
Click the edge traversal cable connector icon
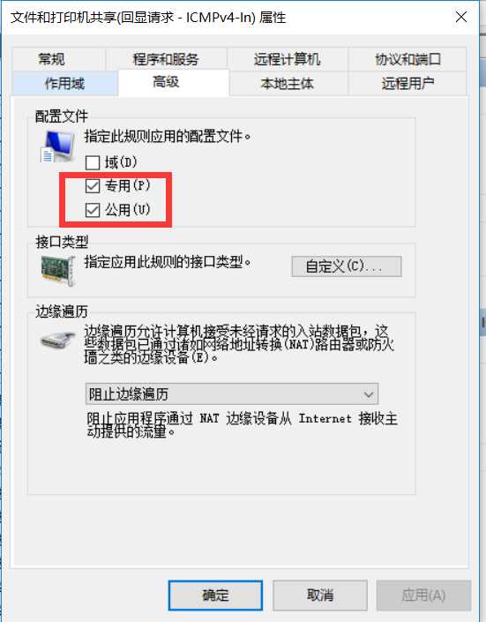tap(58, 341)
